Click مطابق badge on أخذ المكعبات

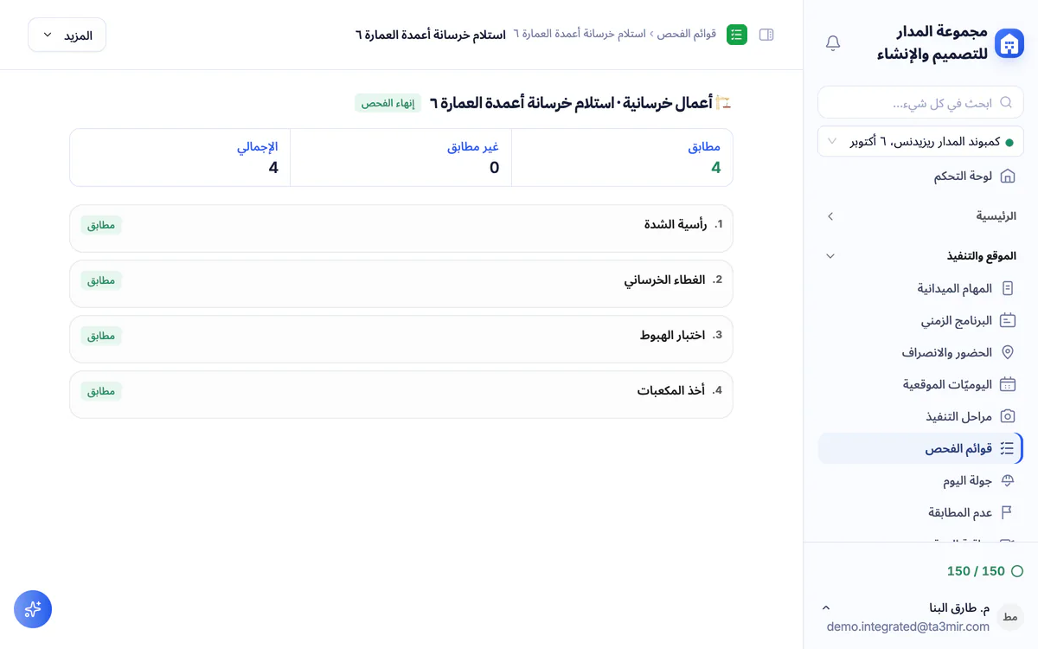pos(101,391)
